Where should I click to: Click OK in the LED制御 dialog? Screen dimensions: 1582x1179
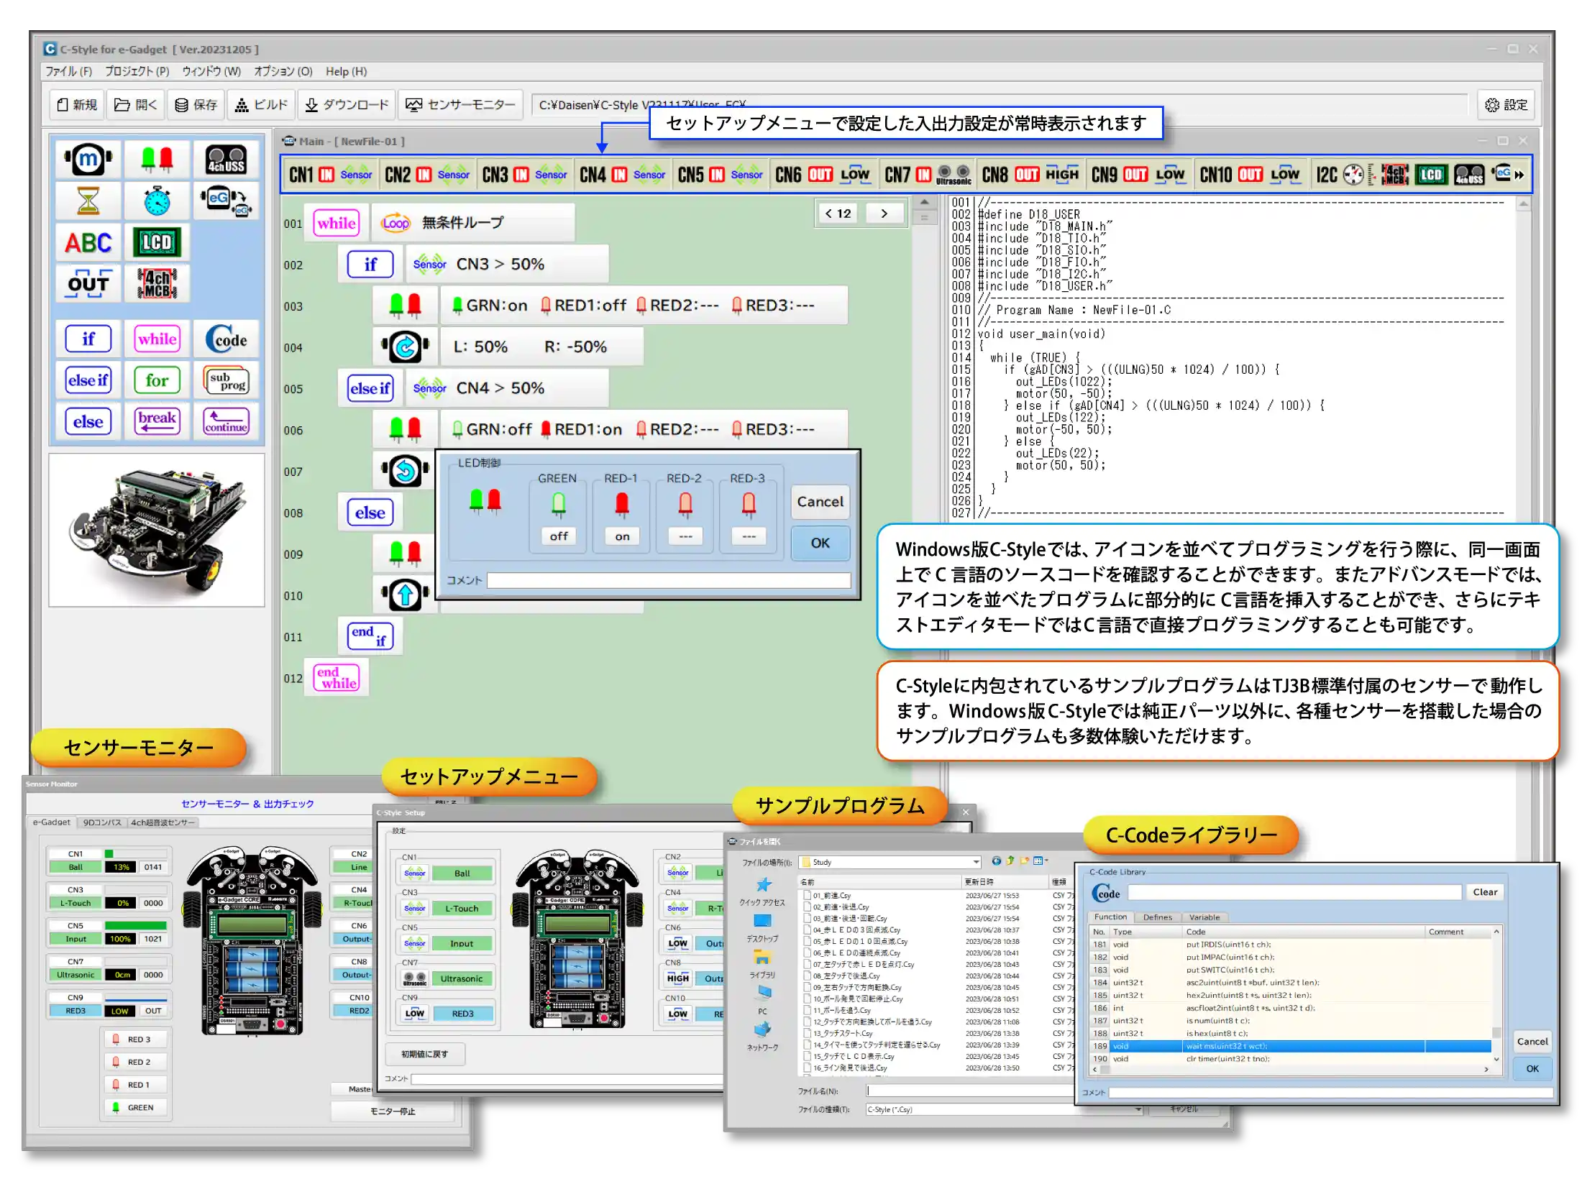[x=820, y=543]
